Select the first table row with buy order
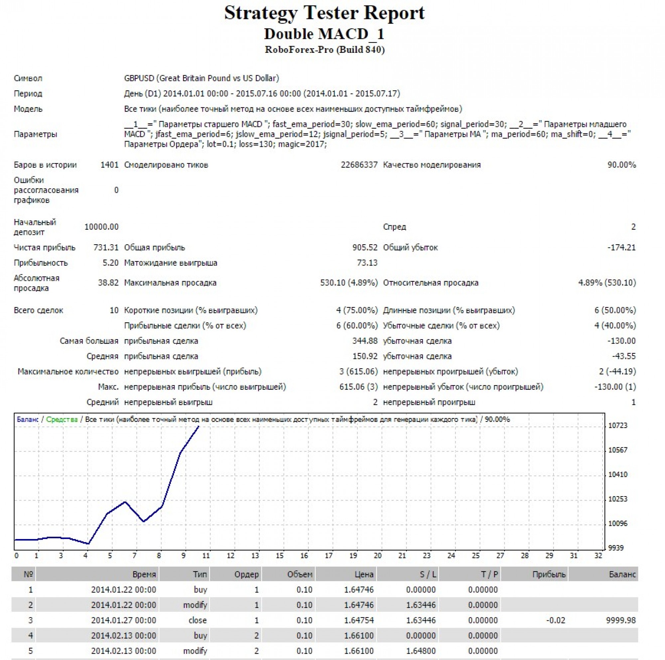 200,590
